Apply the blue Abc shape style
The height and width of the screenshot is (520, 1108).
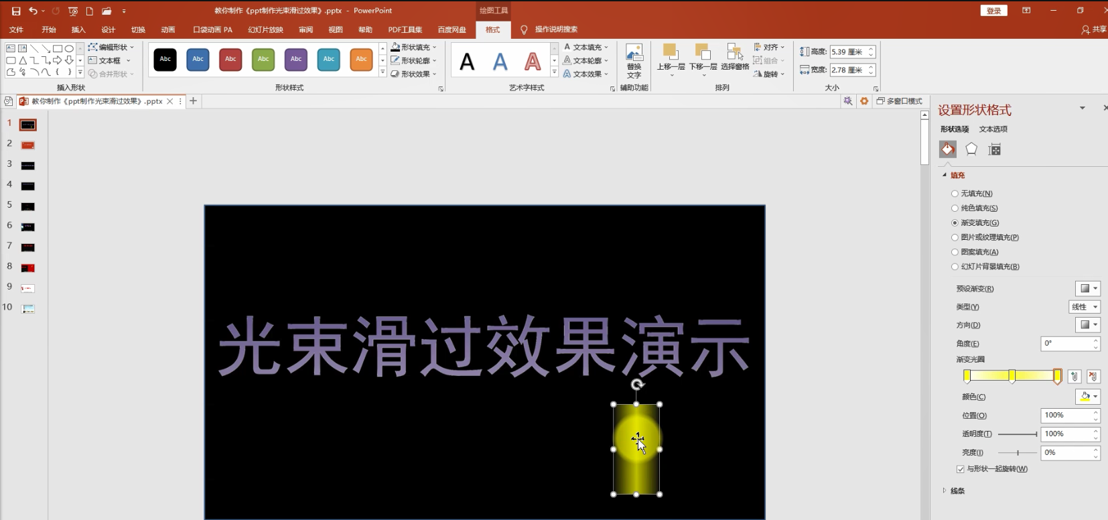(198, 60)
